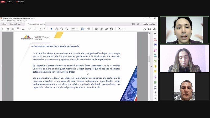
Task: Click the stamp tool icon
Action: pos(112,29)
